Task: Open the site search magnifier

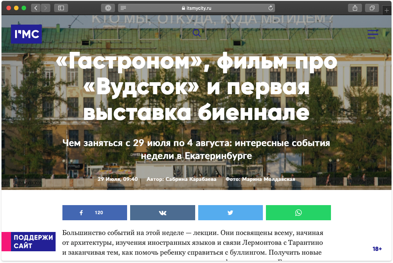Action: coord(196,33)
